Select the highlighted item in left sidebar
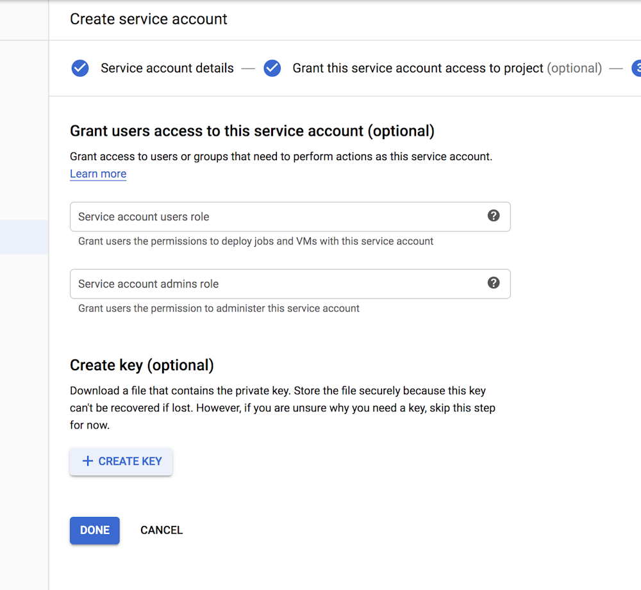641x590 pixels. [24, 237]
